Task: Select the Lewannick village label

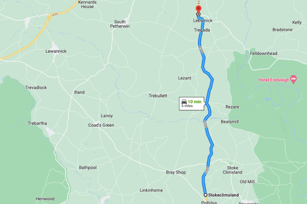Action: [x=56, y=51]
